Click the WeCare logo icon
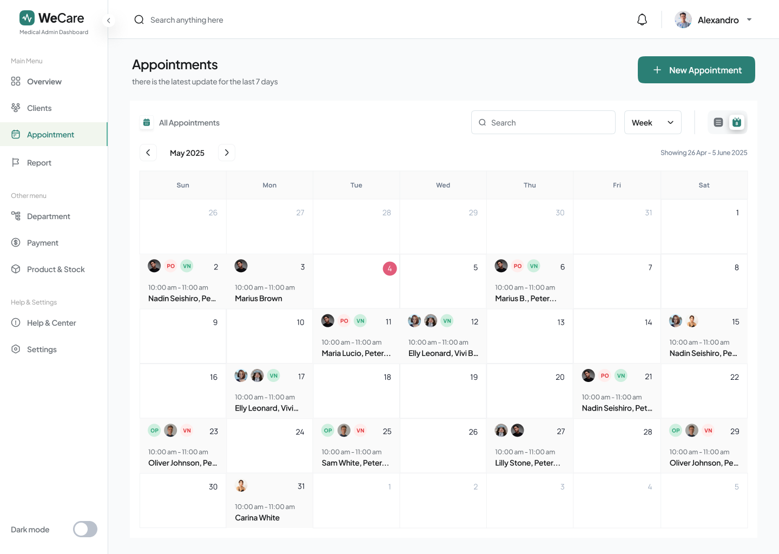The image size is (779, 554). tap(27, 18)
